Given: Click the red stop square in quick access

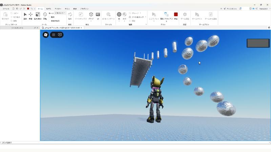Looking at the screenshot, I should tap(28, 9).
